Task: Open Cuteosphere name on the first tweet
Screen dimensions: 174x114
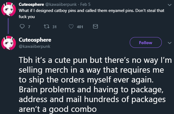Action: pos(31,5)
